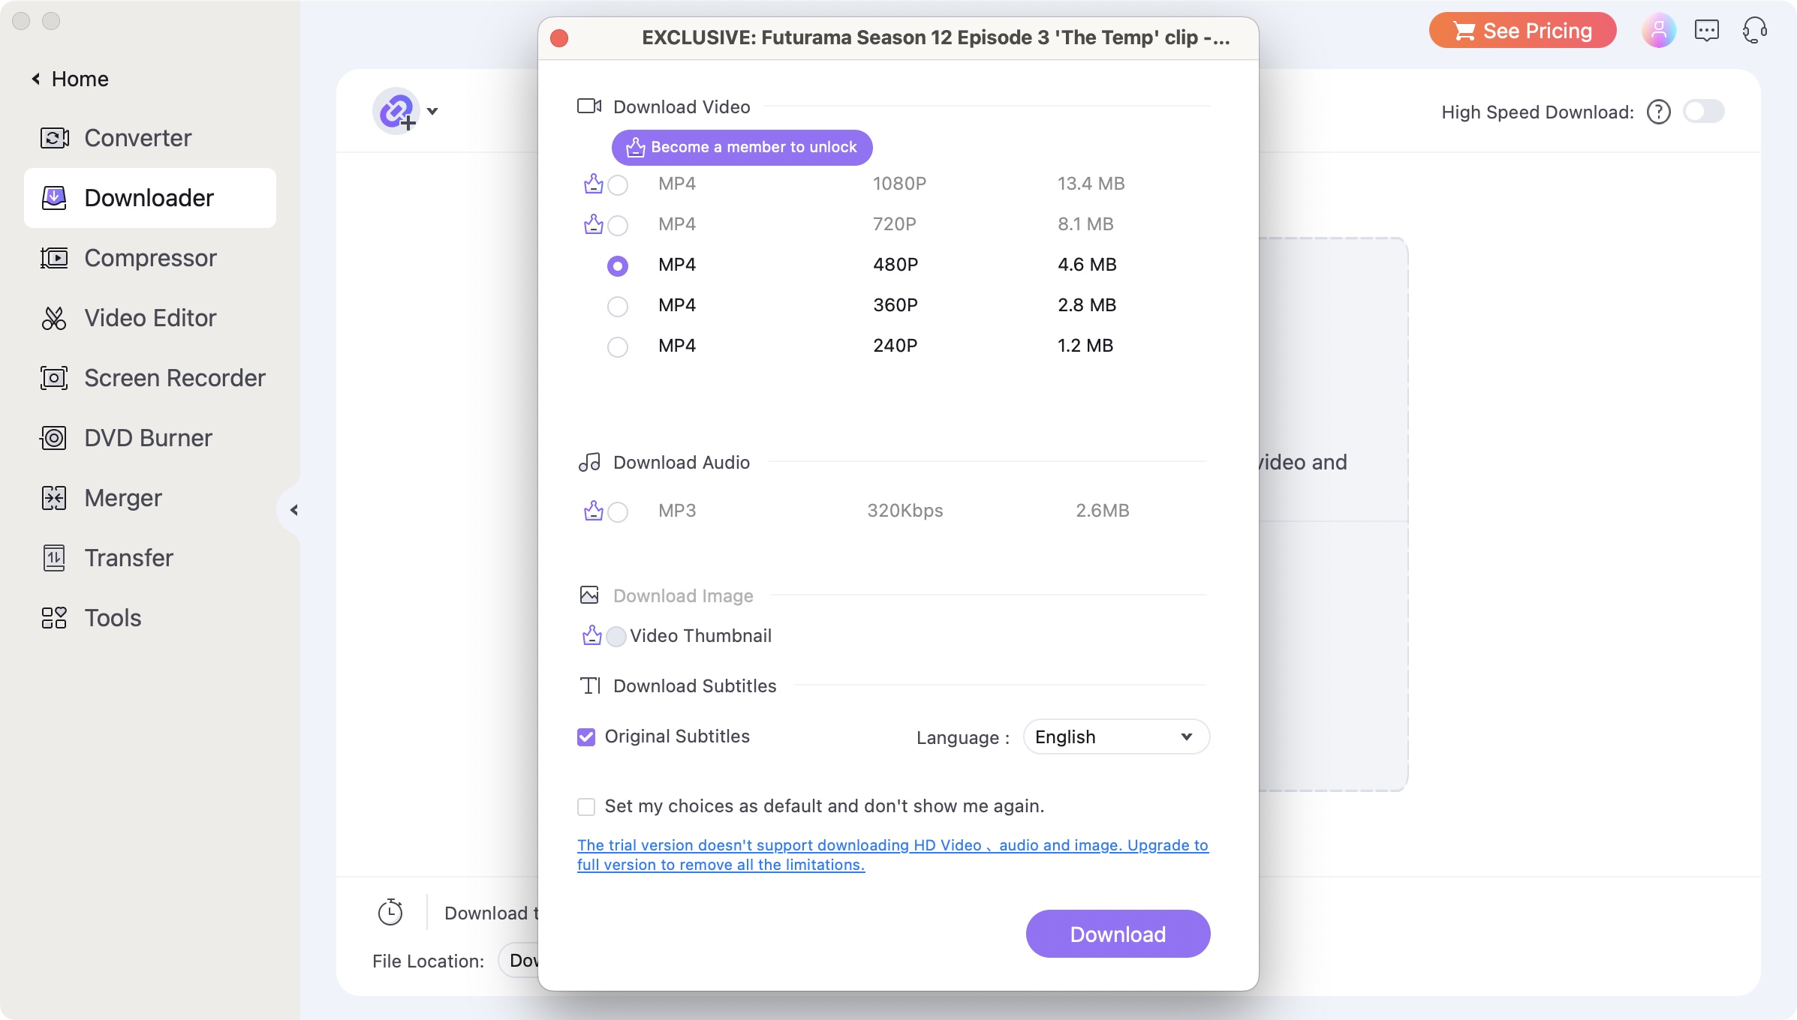Select the 480P MP4 radio button
This screenshot has height=1020, width=1797.
click(x=616, y=264)
